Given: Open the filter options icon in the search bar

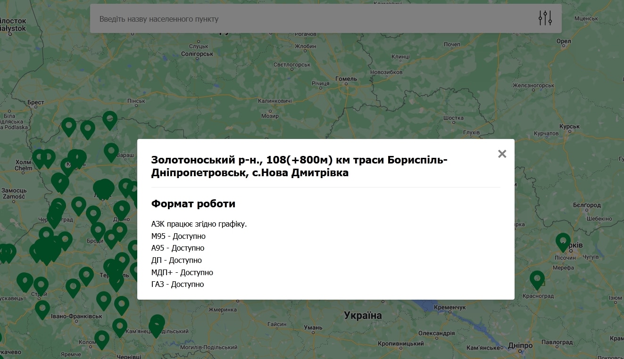Looking at the screenshot, I should click(x=545, y=17).
